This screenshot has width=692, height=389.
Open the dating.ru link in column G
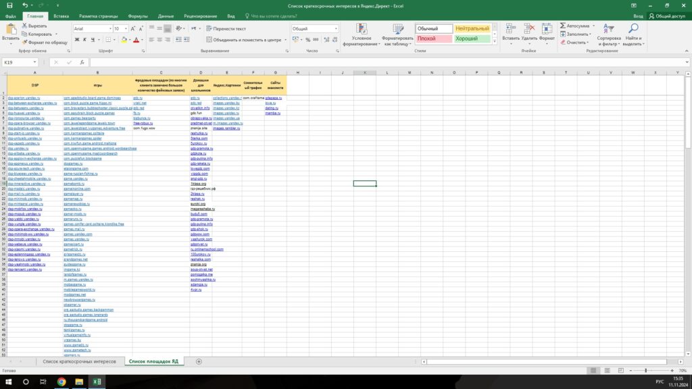pyautogui.click(x=272, y=108)
